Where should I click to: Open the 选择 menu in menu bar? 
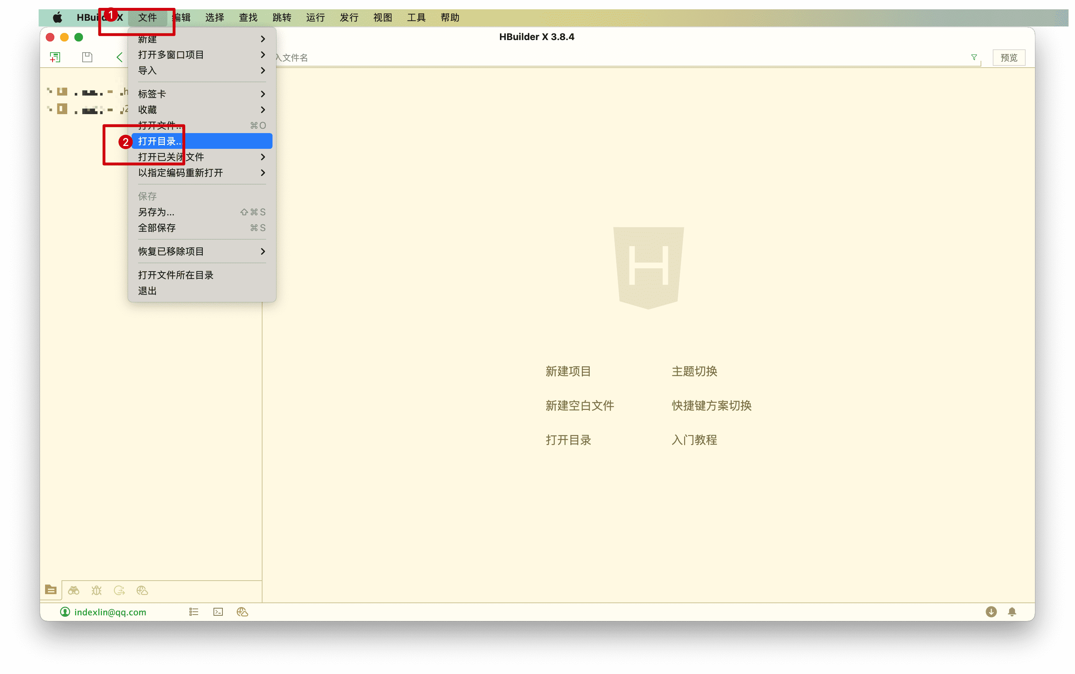coord(215,18)
